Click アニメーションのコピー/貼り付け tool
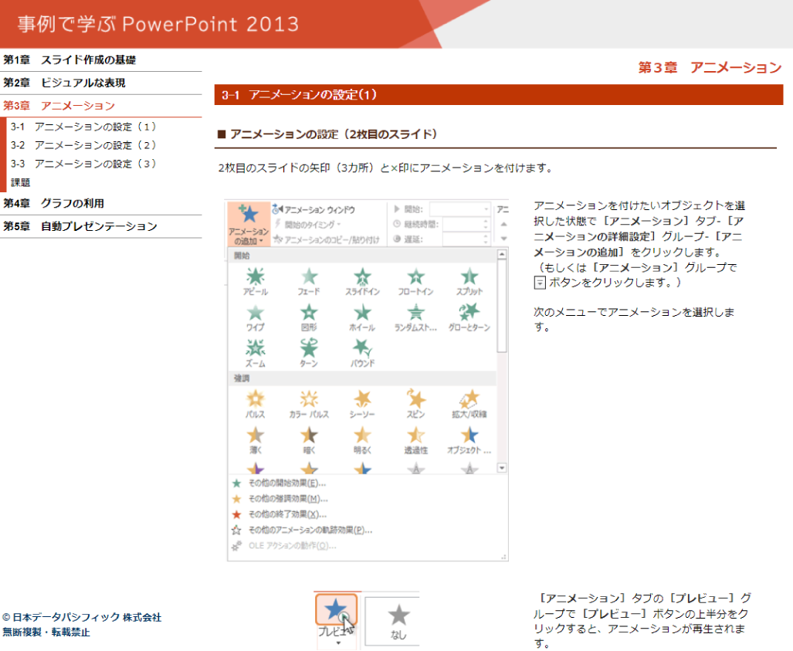Screen dimensions: 793x651 click(x=326, y=239)
